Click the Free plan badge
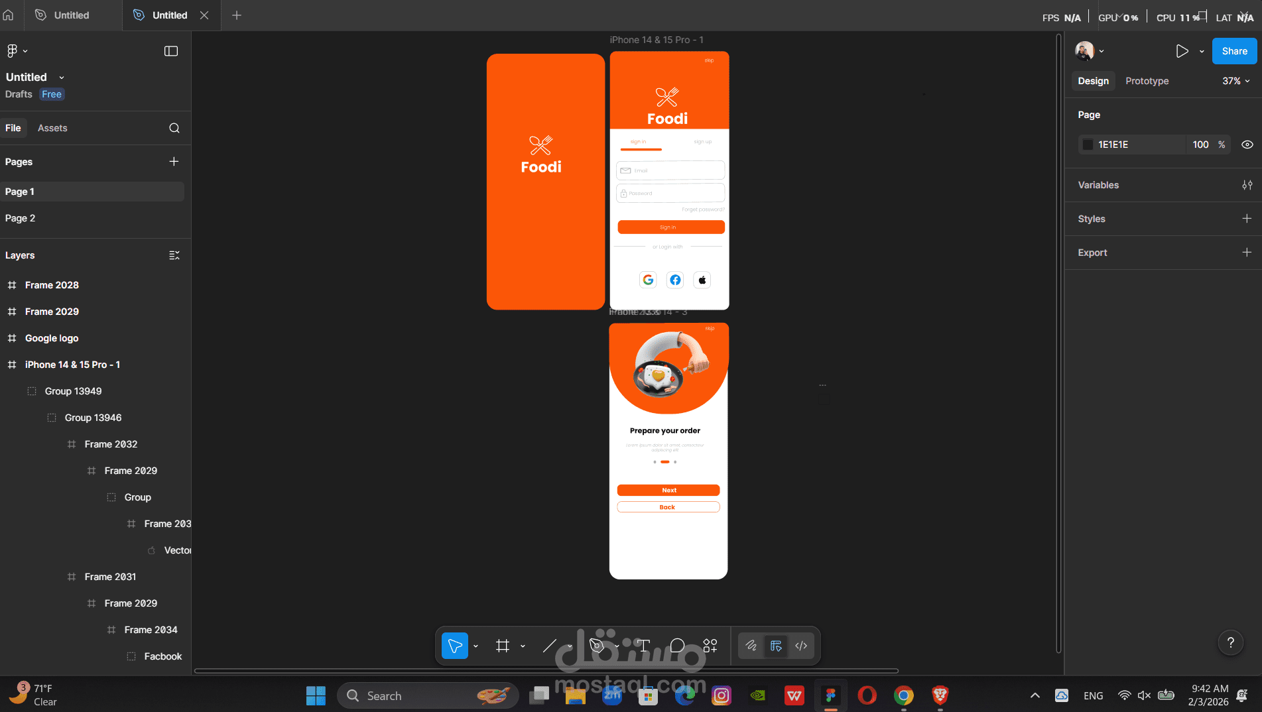 [x=51, y=94]
